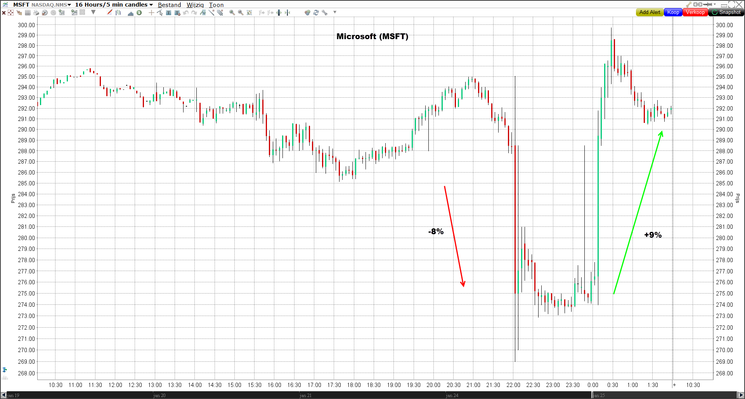
Task: Click the vertical Prijs label on left axis
Action: 13,198
